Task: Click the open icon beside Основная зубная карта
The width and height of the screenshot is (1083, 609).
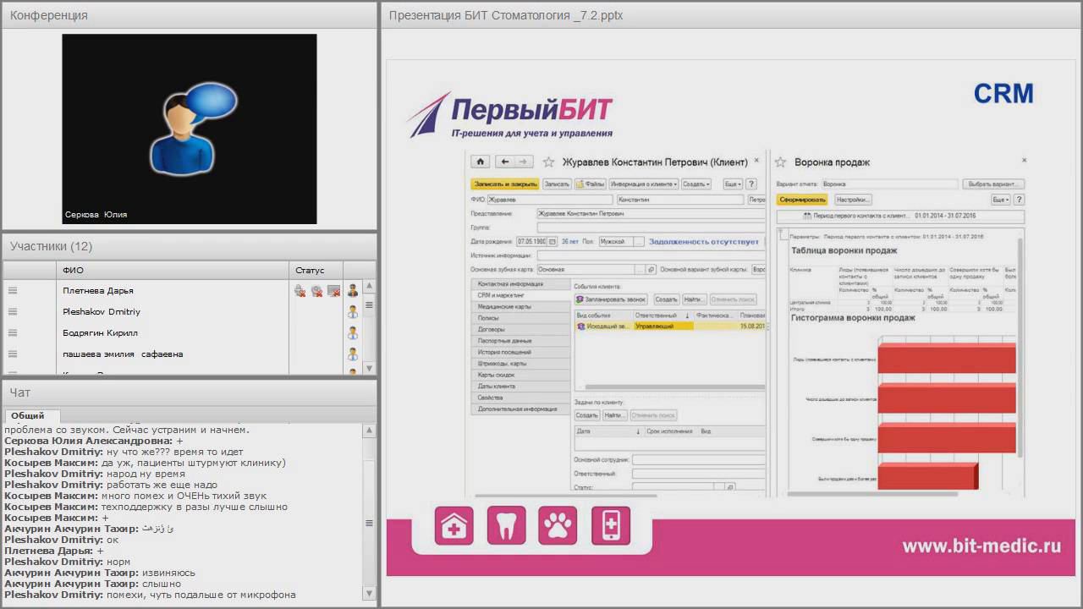Action: tap(651, 270)
